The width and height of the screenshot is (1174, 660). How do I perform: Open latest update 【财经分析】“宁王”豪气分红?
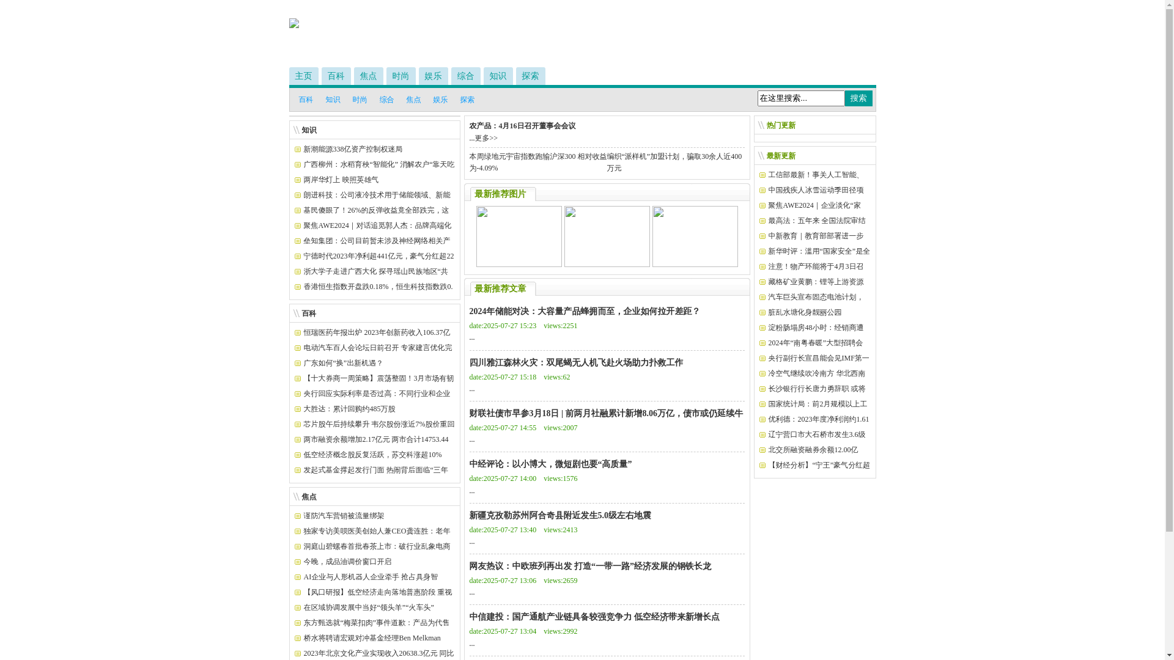click(x=819, y=465)
